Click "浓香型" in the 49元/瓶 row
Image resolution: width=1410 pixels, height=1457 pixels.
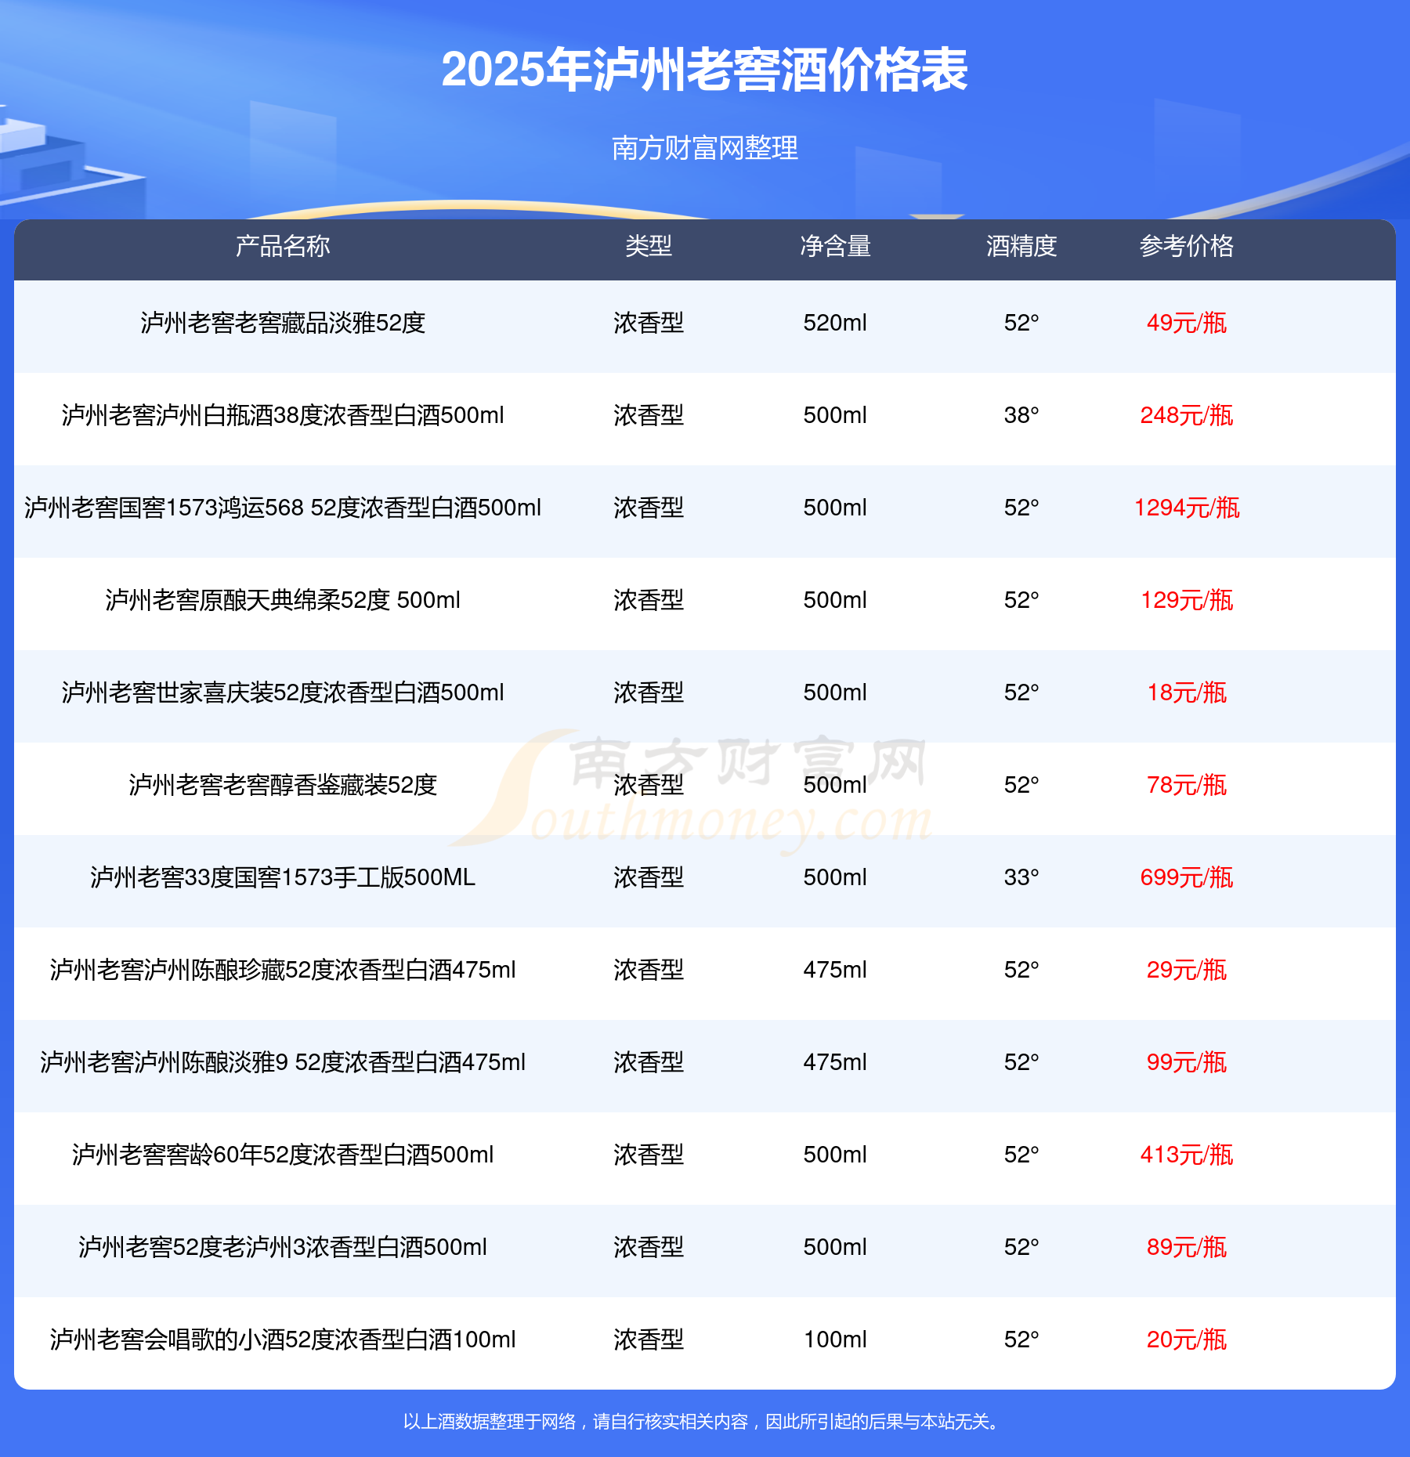point(649,323)
